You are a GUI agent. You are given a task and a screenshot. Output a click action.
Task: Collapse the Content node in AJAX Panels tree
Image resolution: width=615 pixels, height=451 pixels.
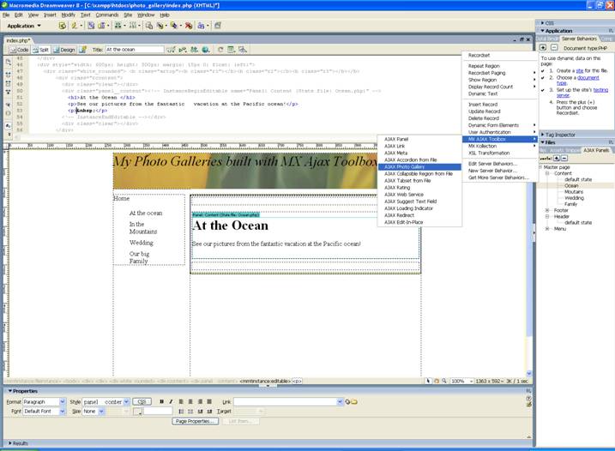pyautogui.click(x=547, y=173)
